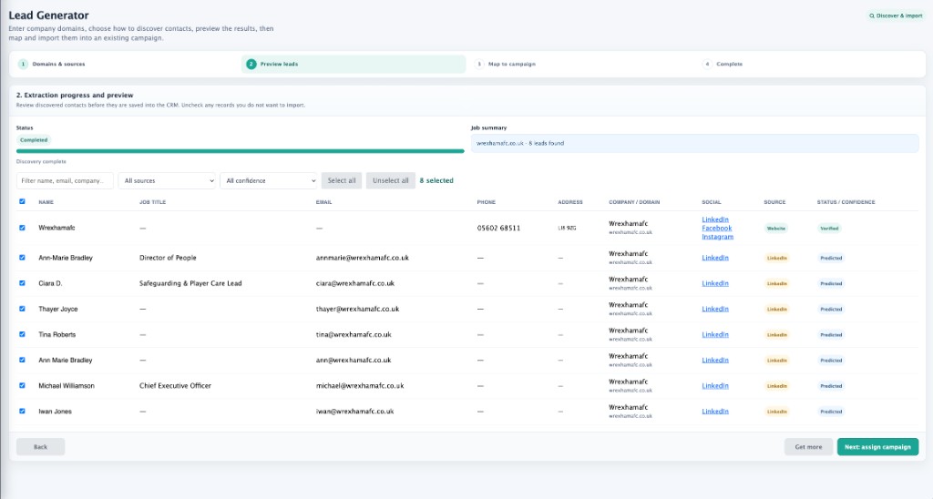The height and width of the screenshot is (499, 933).
Task: Click the step 3 circle icon
Action: pyautogui.click(x=479, y=65)
